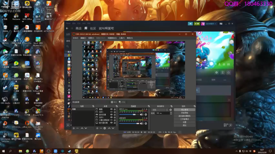Switch to Steam 商店 tab

(x=79, y=28)
